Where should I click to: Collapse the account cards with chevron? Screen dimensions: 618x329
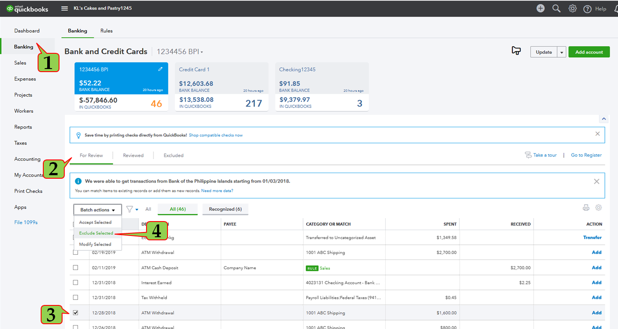[604, 119]
